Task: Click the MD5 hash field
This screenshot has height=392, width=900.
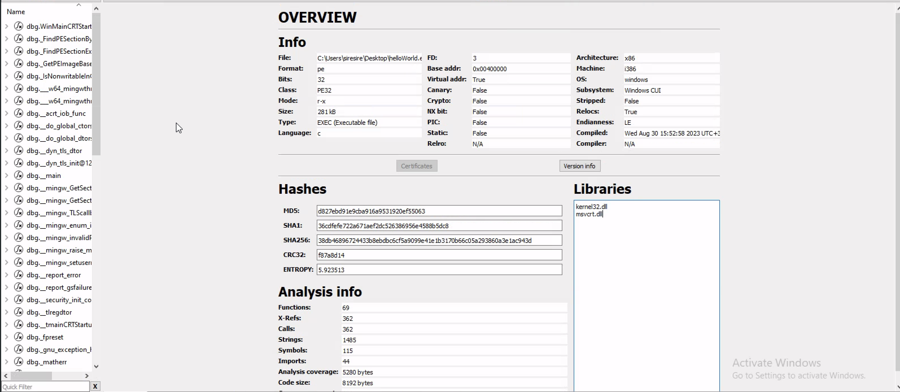Action: pos(439,211)
